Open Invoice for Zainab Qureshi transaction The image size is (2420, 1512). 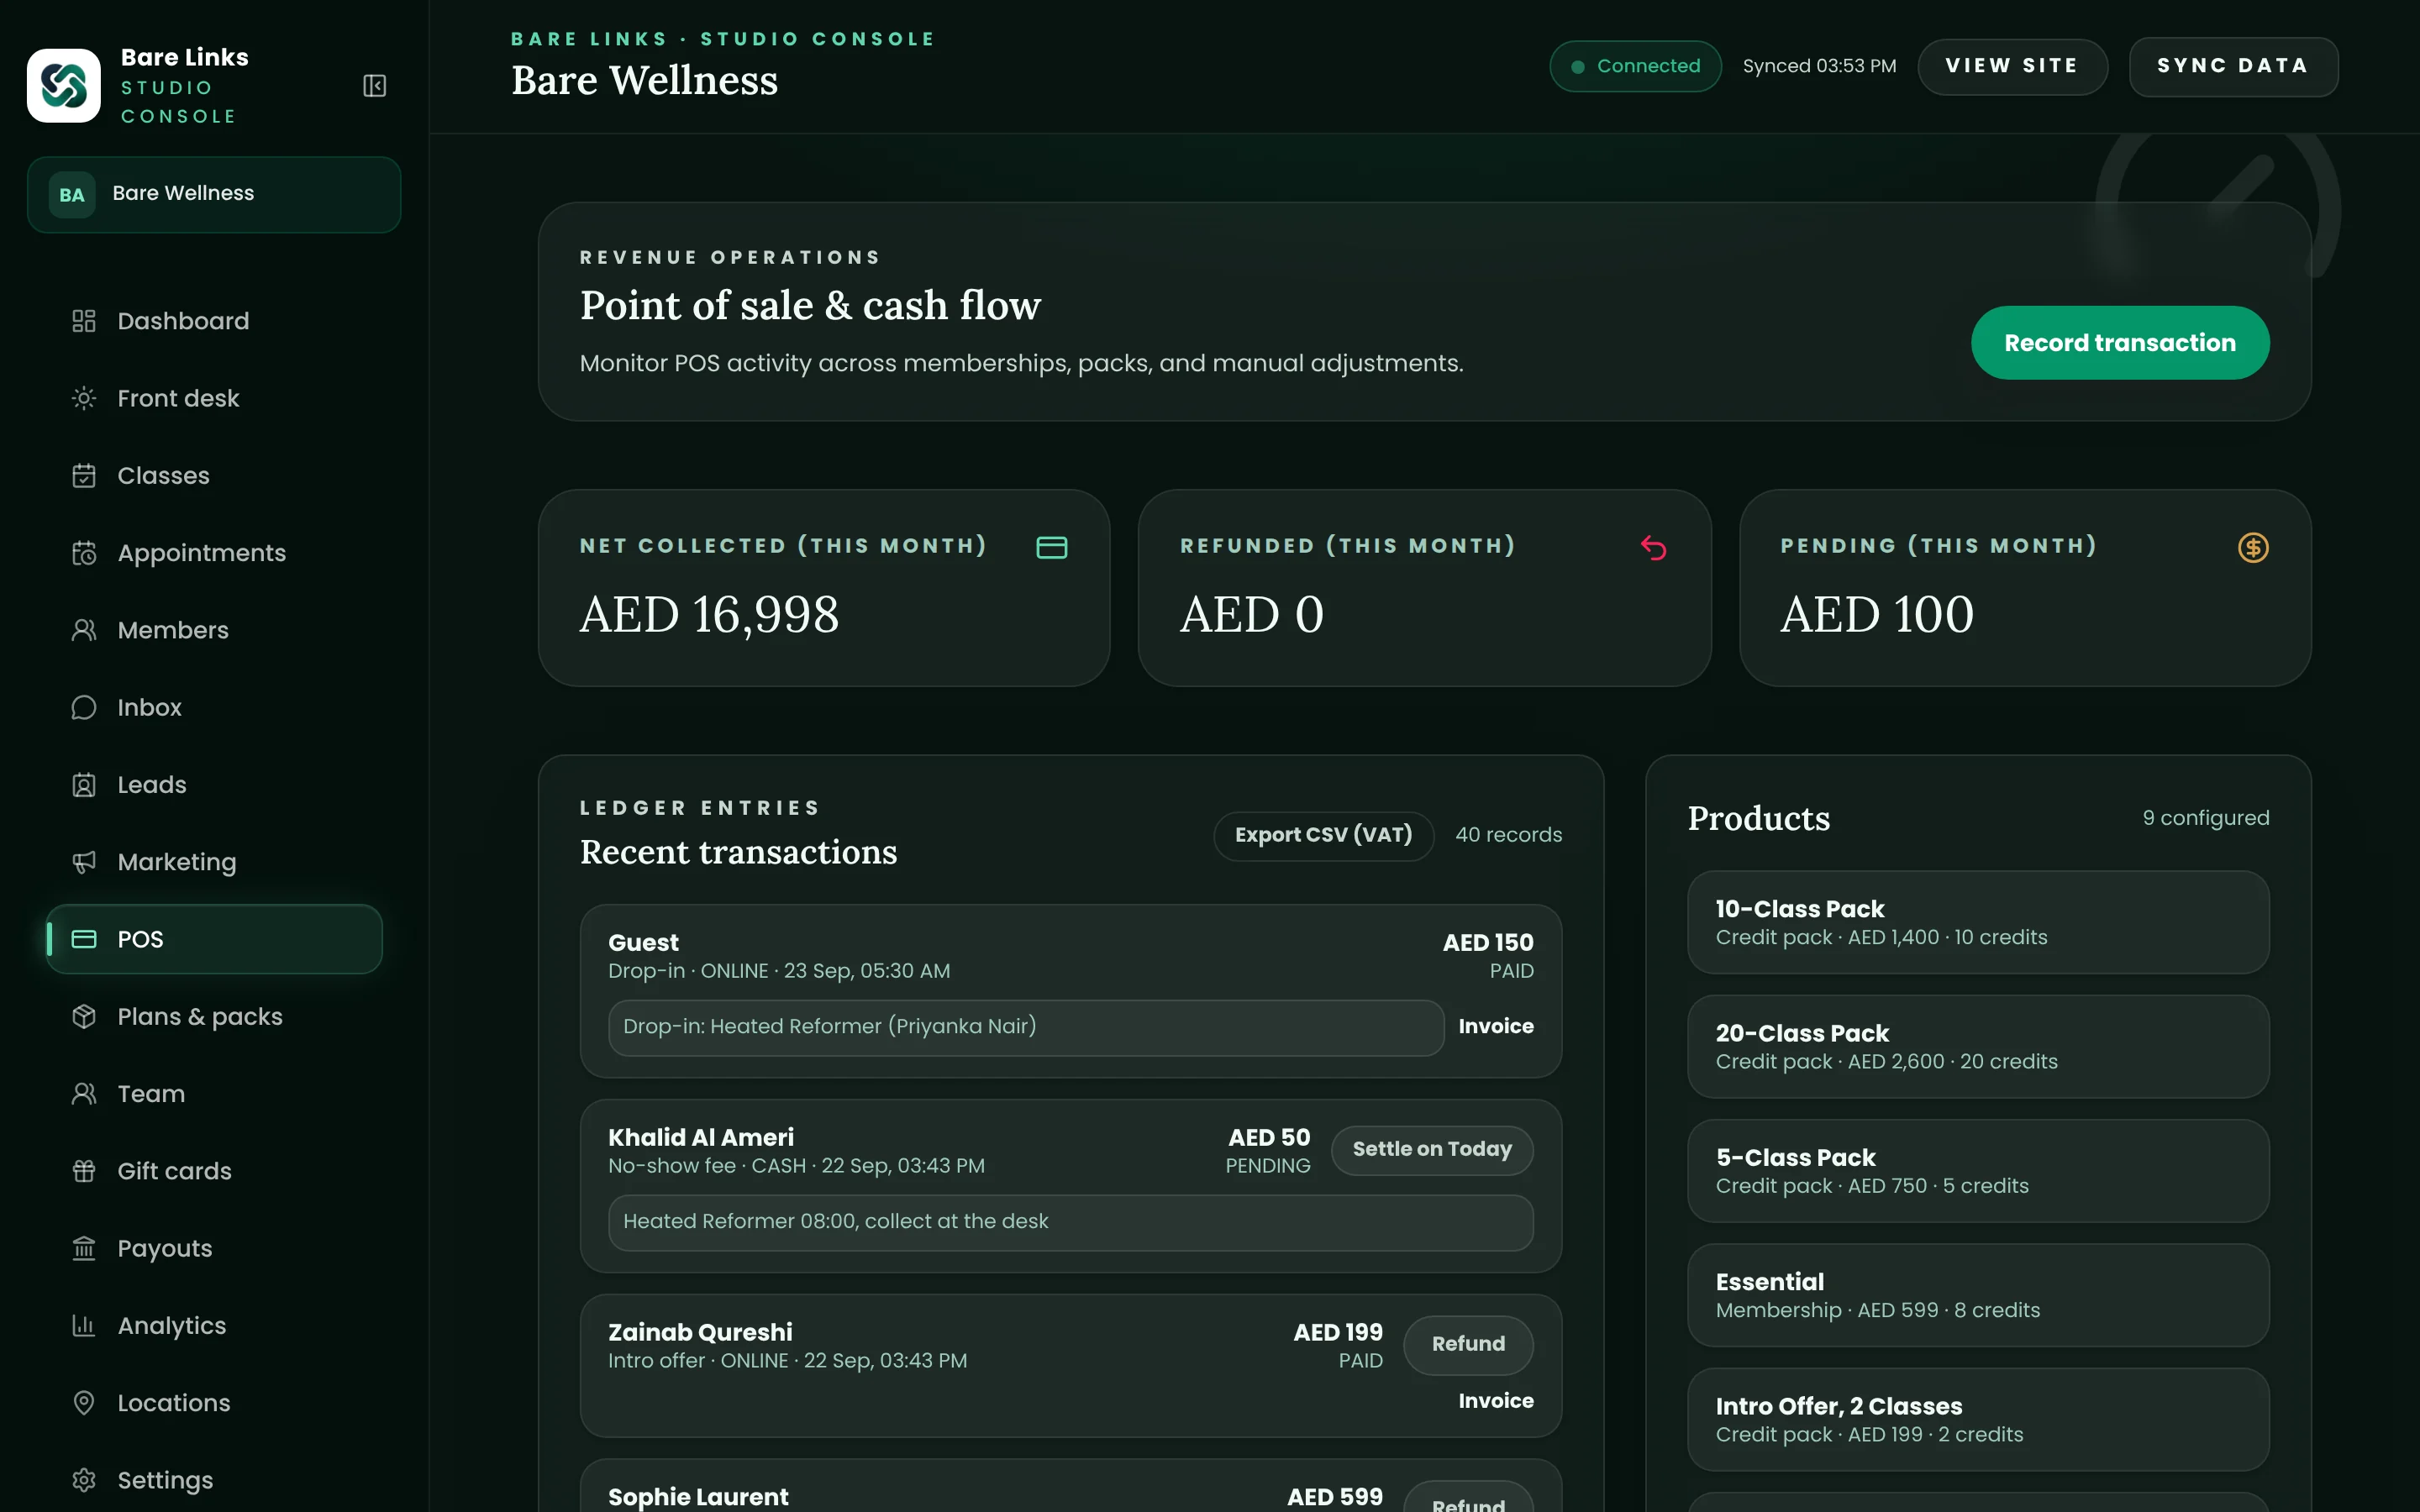(x=1496, y=1401)
